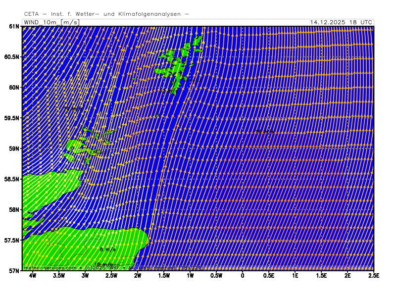Click the tiny Foula island west of Shetland
The height and width of the screenshot is (297, 396).
point(134,79)
